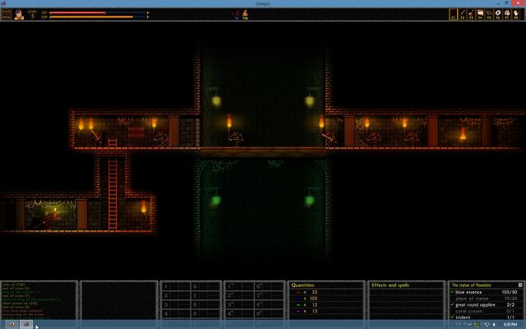Image resolution: width=526 pixels, height=329 pixels.
Task: Click the LEVEL 5 indicator
Action: [x=32, y=14]
